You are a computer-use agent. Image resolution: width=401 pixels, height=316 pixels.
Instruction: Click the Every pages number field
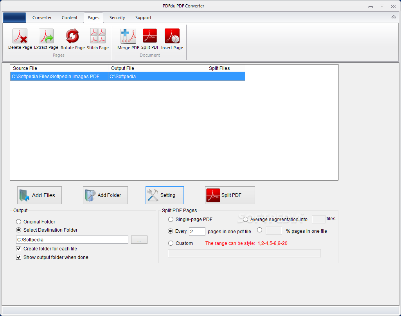[197, 231]
